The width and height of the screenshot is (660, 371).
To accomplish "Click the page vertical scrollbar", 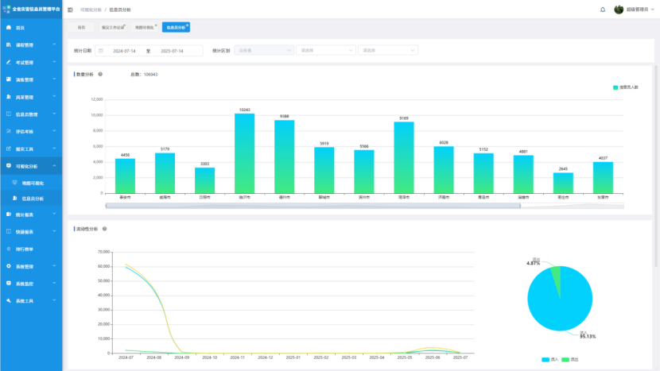I will [x=656, y=166].
